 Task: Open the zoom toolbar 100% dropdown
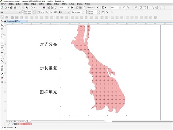[120, 8]
